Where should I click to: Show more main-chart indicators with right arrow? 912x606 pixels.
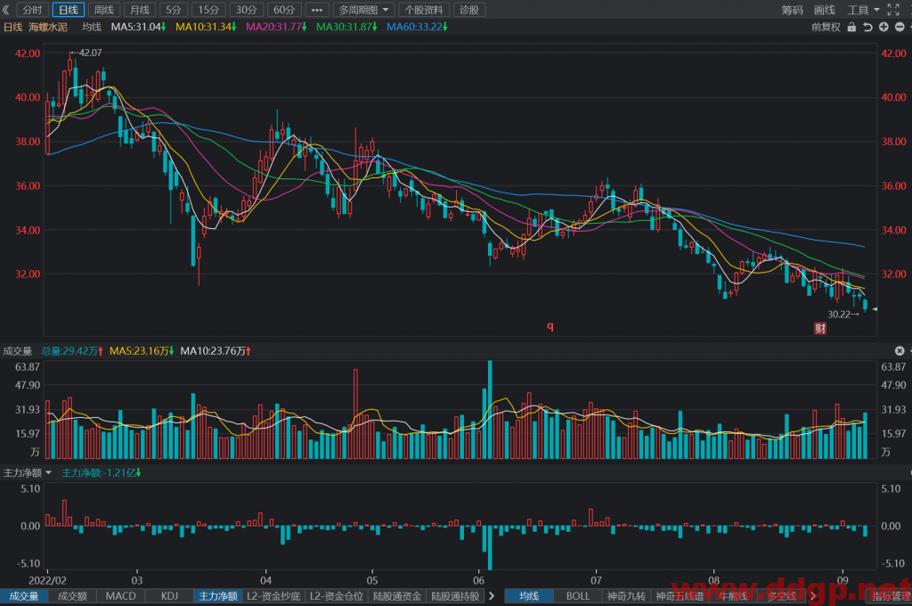(x=813, y=596)
